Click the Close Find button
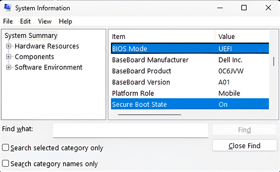Image resolution: width=280 pixels, height=172 pixels. pyautogui.click(x=244, y=146)
